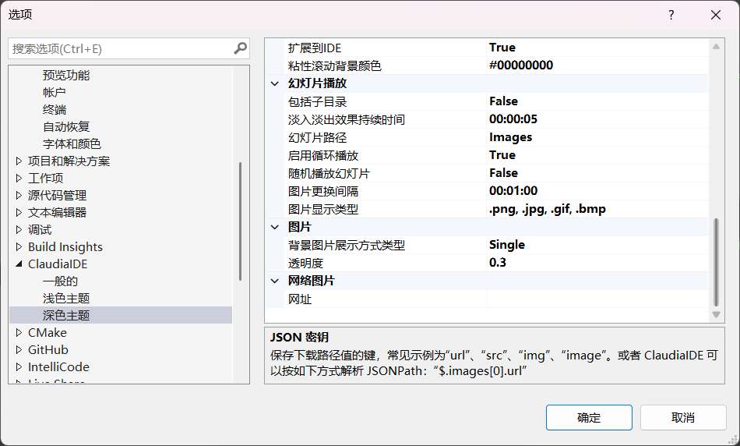740x446 pixels.
Task: Open the 浅色主题 settings page
Action: tap(66, 298)
